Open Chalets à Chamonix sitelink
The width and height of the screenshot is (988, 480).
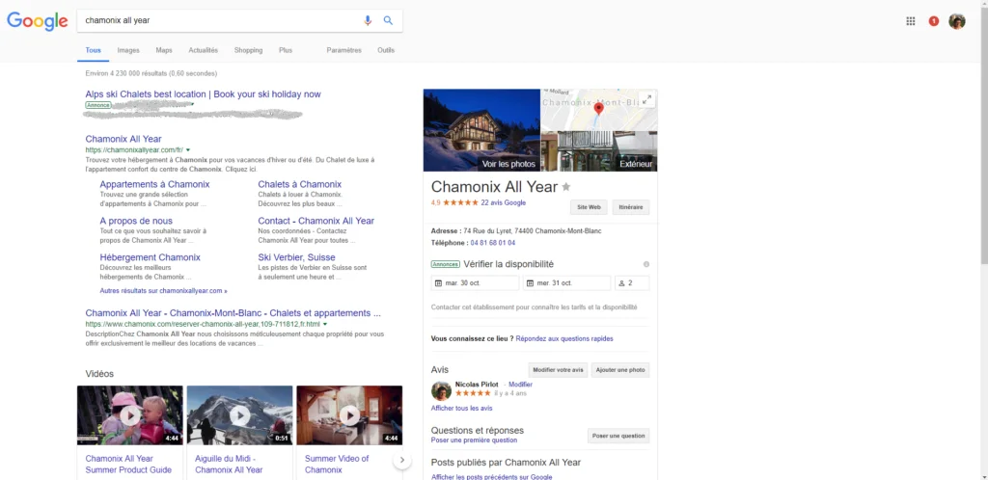click(300, 184)
